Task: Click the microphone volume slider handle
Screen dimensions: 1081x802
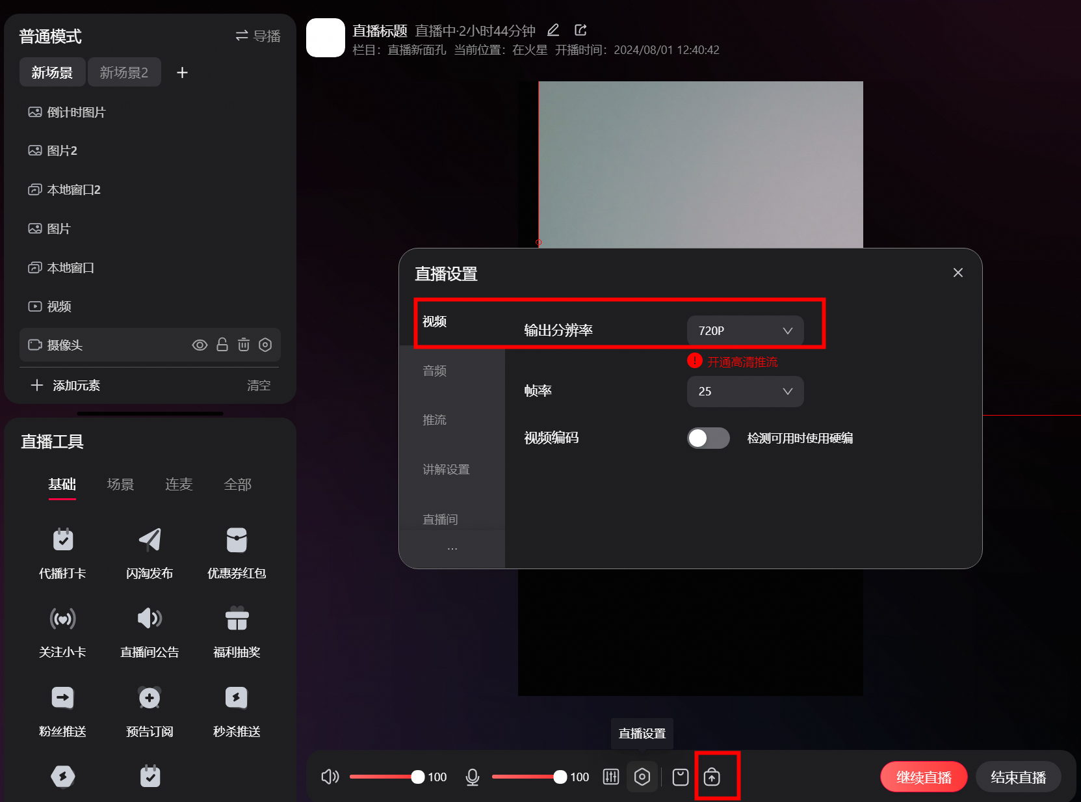Action: coord(560,777)
